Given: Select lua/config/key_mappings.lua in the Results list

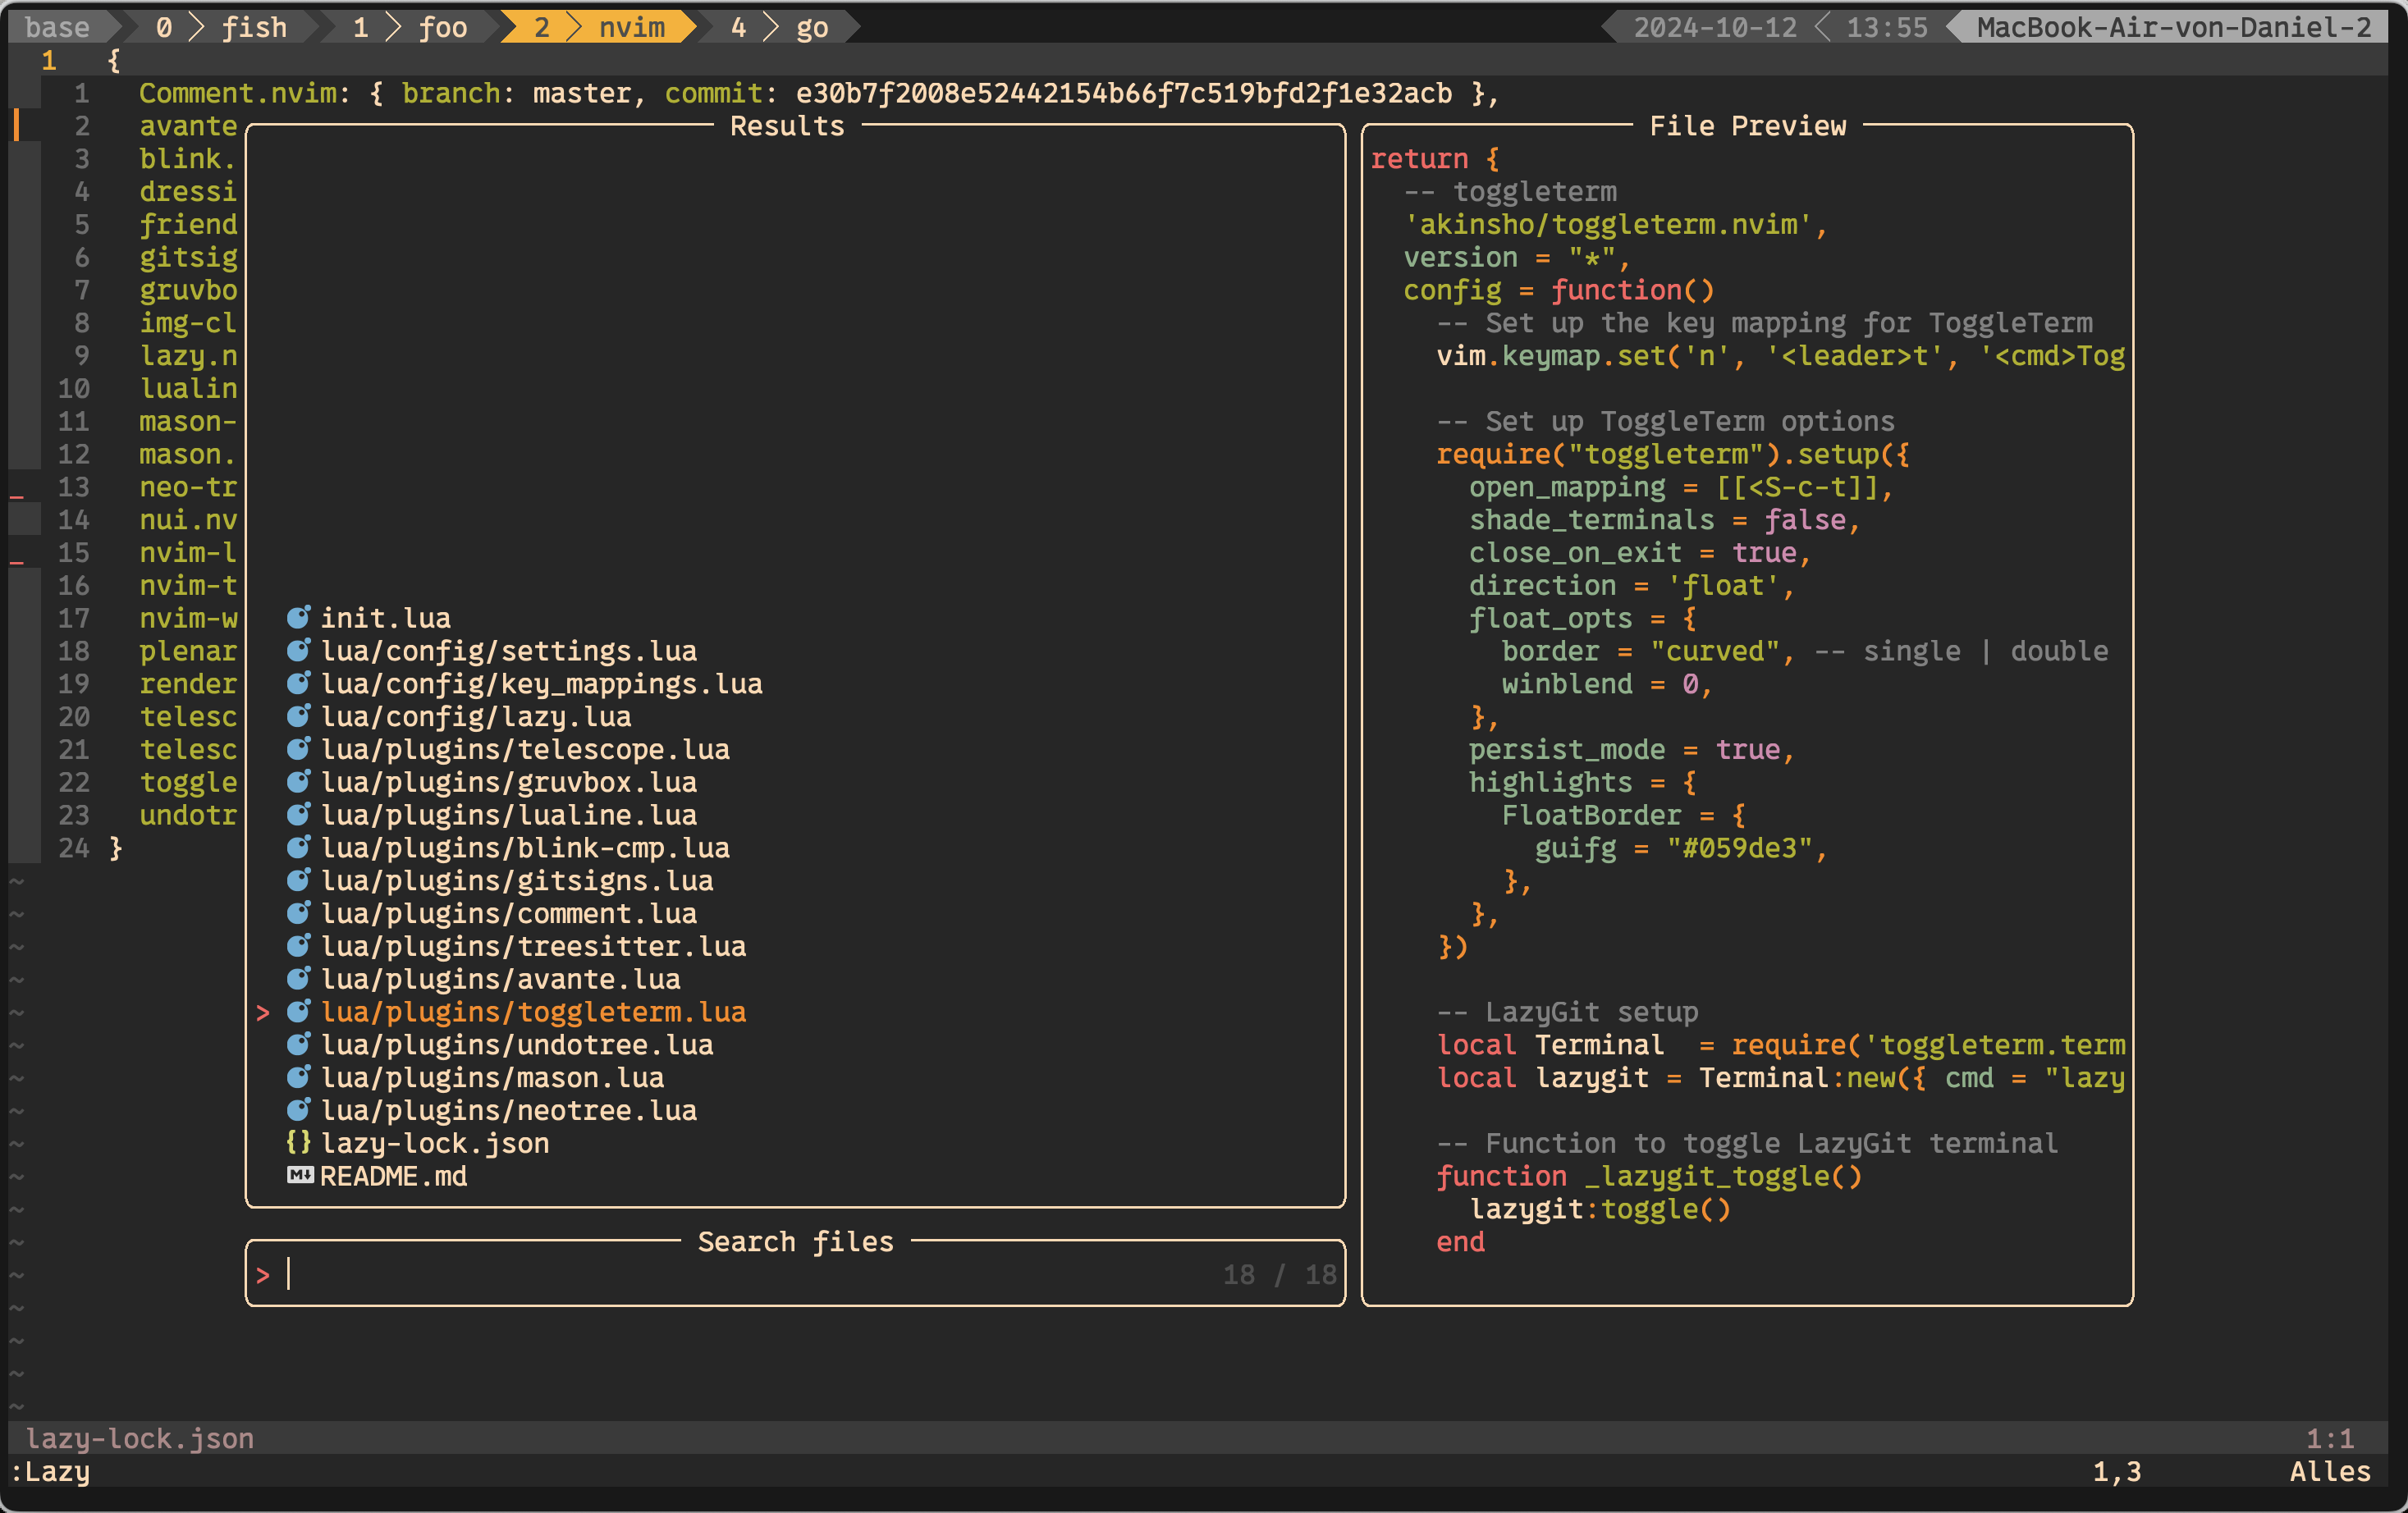Looking at the screenshot, I should click(541, 684).
